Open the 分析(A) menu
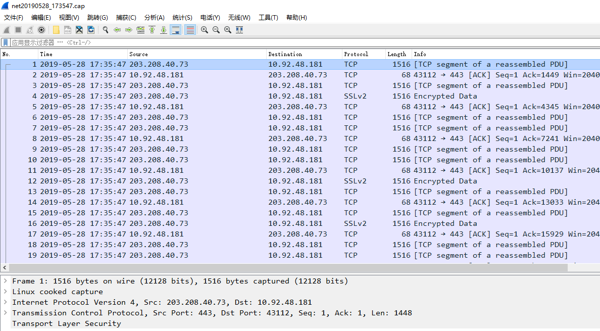Viewport: 600px width, 331px height. (154, 18)
